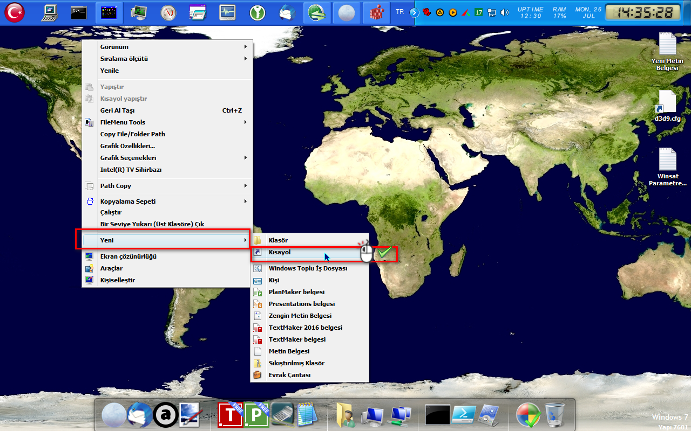Click the speaker volume tray icon
Screen dimensions: 691x431
click(505, 12)
